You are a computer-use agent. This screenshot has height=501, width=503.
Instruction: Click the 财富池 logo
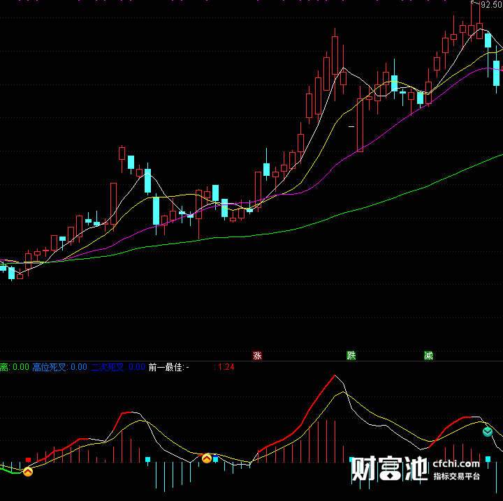(x=389, y=468)
